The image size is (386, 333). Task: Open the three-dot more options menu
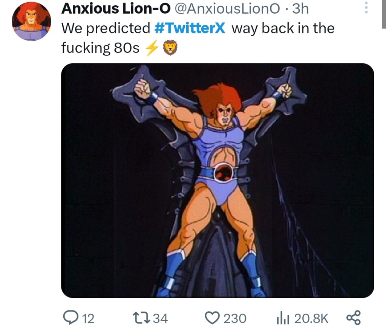[x=365, y=8]
